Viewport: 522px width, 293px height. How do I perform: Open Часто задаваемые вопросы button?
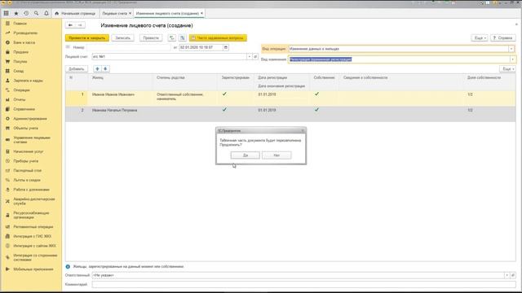point(218,38)
